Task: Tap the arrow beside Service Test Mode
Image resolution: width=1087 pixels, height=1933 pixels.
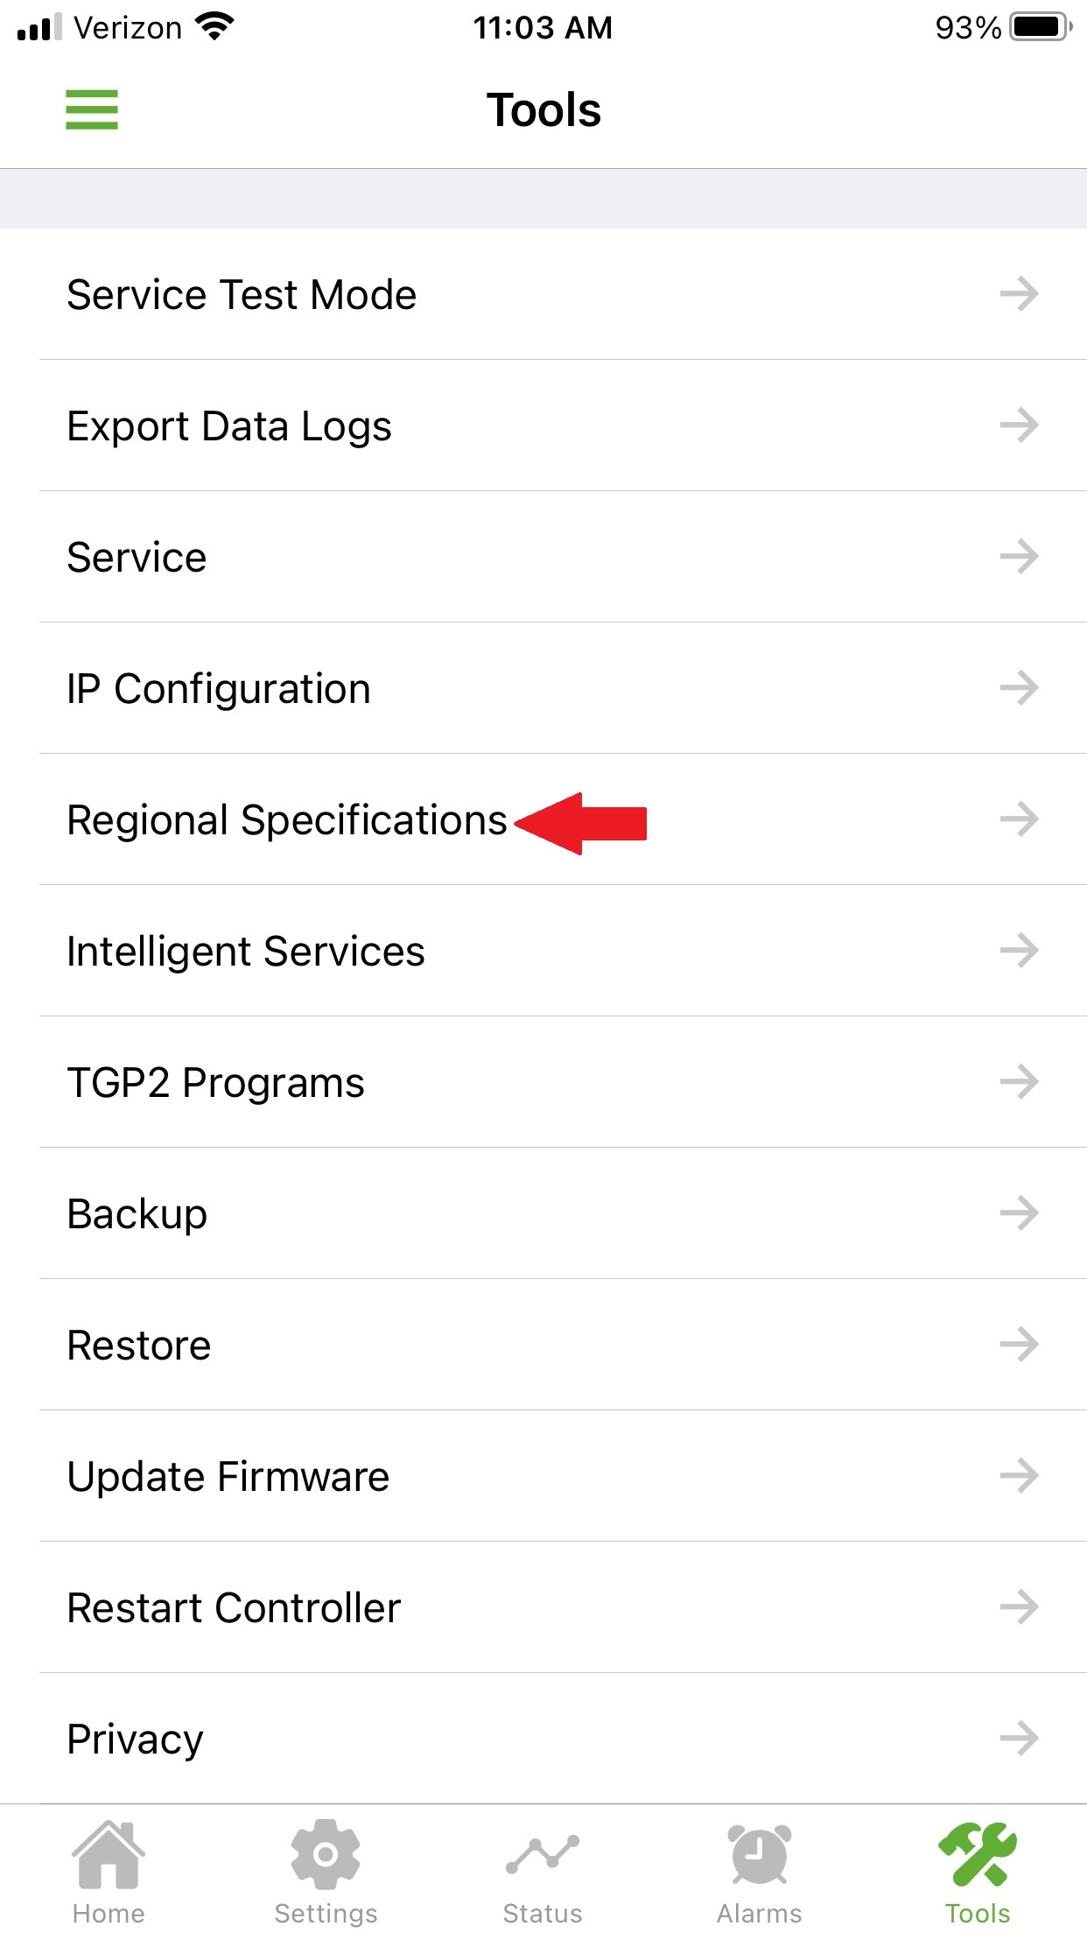Action: 1019,293
